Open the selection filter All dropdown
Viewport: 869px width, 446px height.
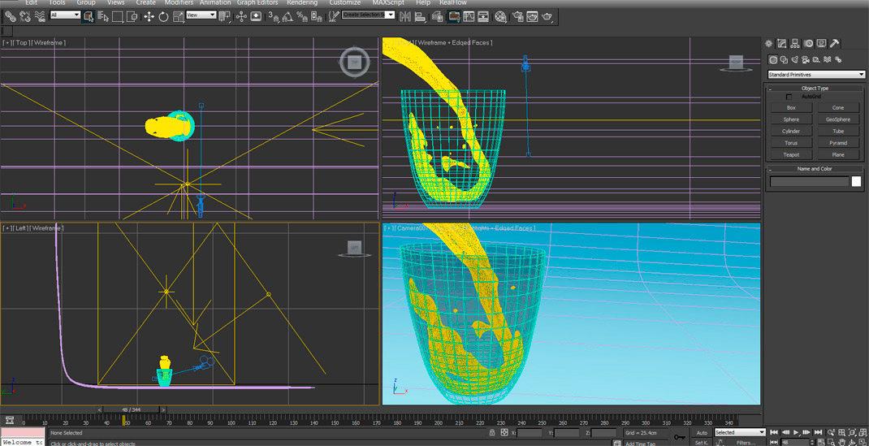(x=65, y=15)
